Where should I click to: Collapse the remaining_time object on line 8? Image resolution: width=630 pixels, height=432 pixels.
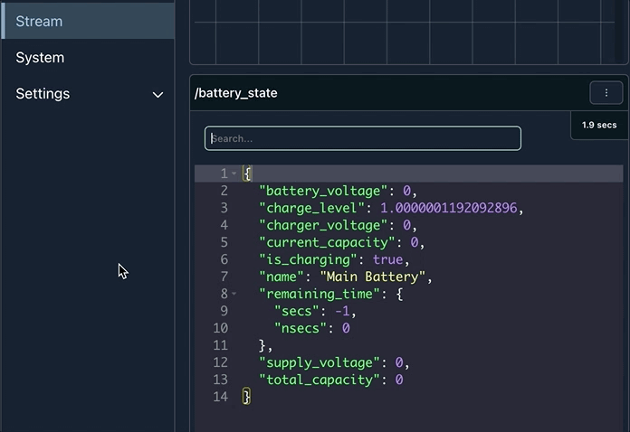[234, 294]
